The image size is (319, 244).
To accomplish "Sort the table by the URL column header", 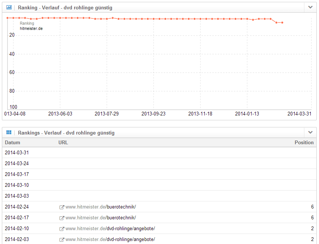I will click(x=63, y=142).
